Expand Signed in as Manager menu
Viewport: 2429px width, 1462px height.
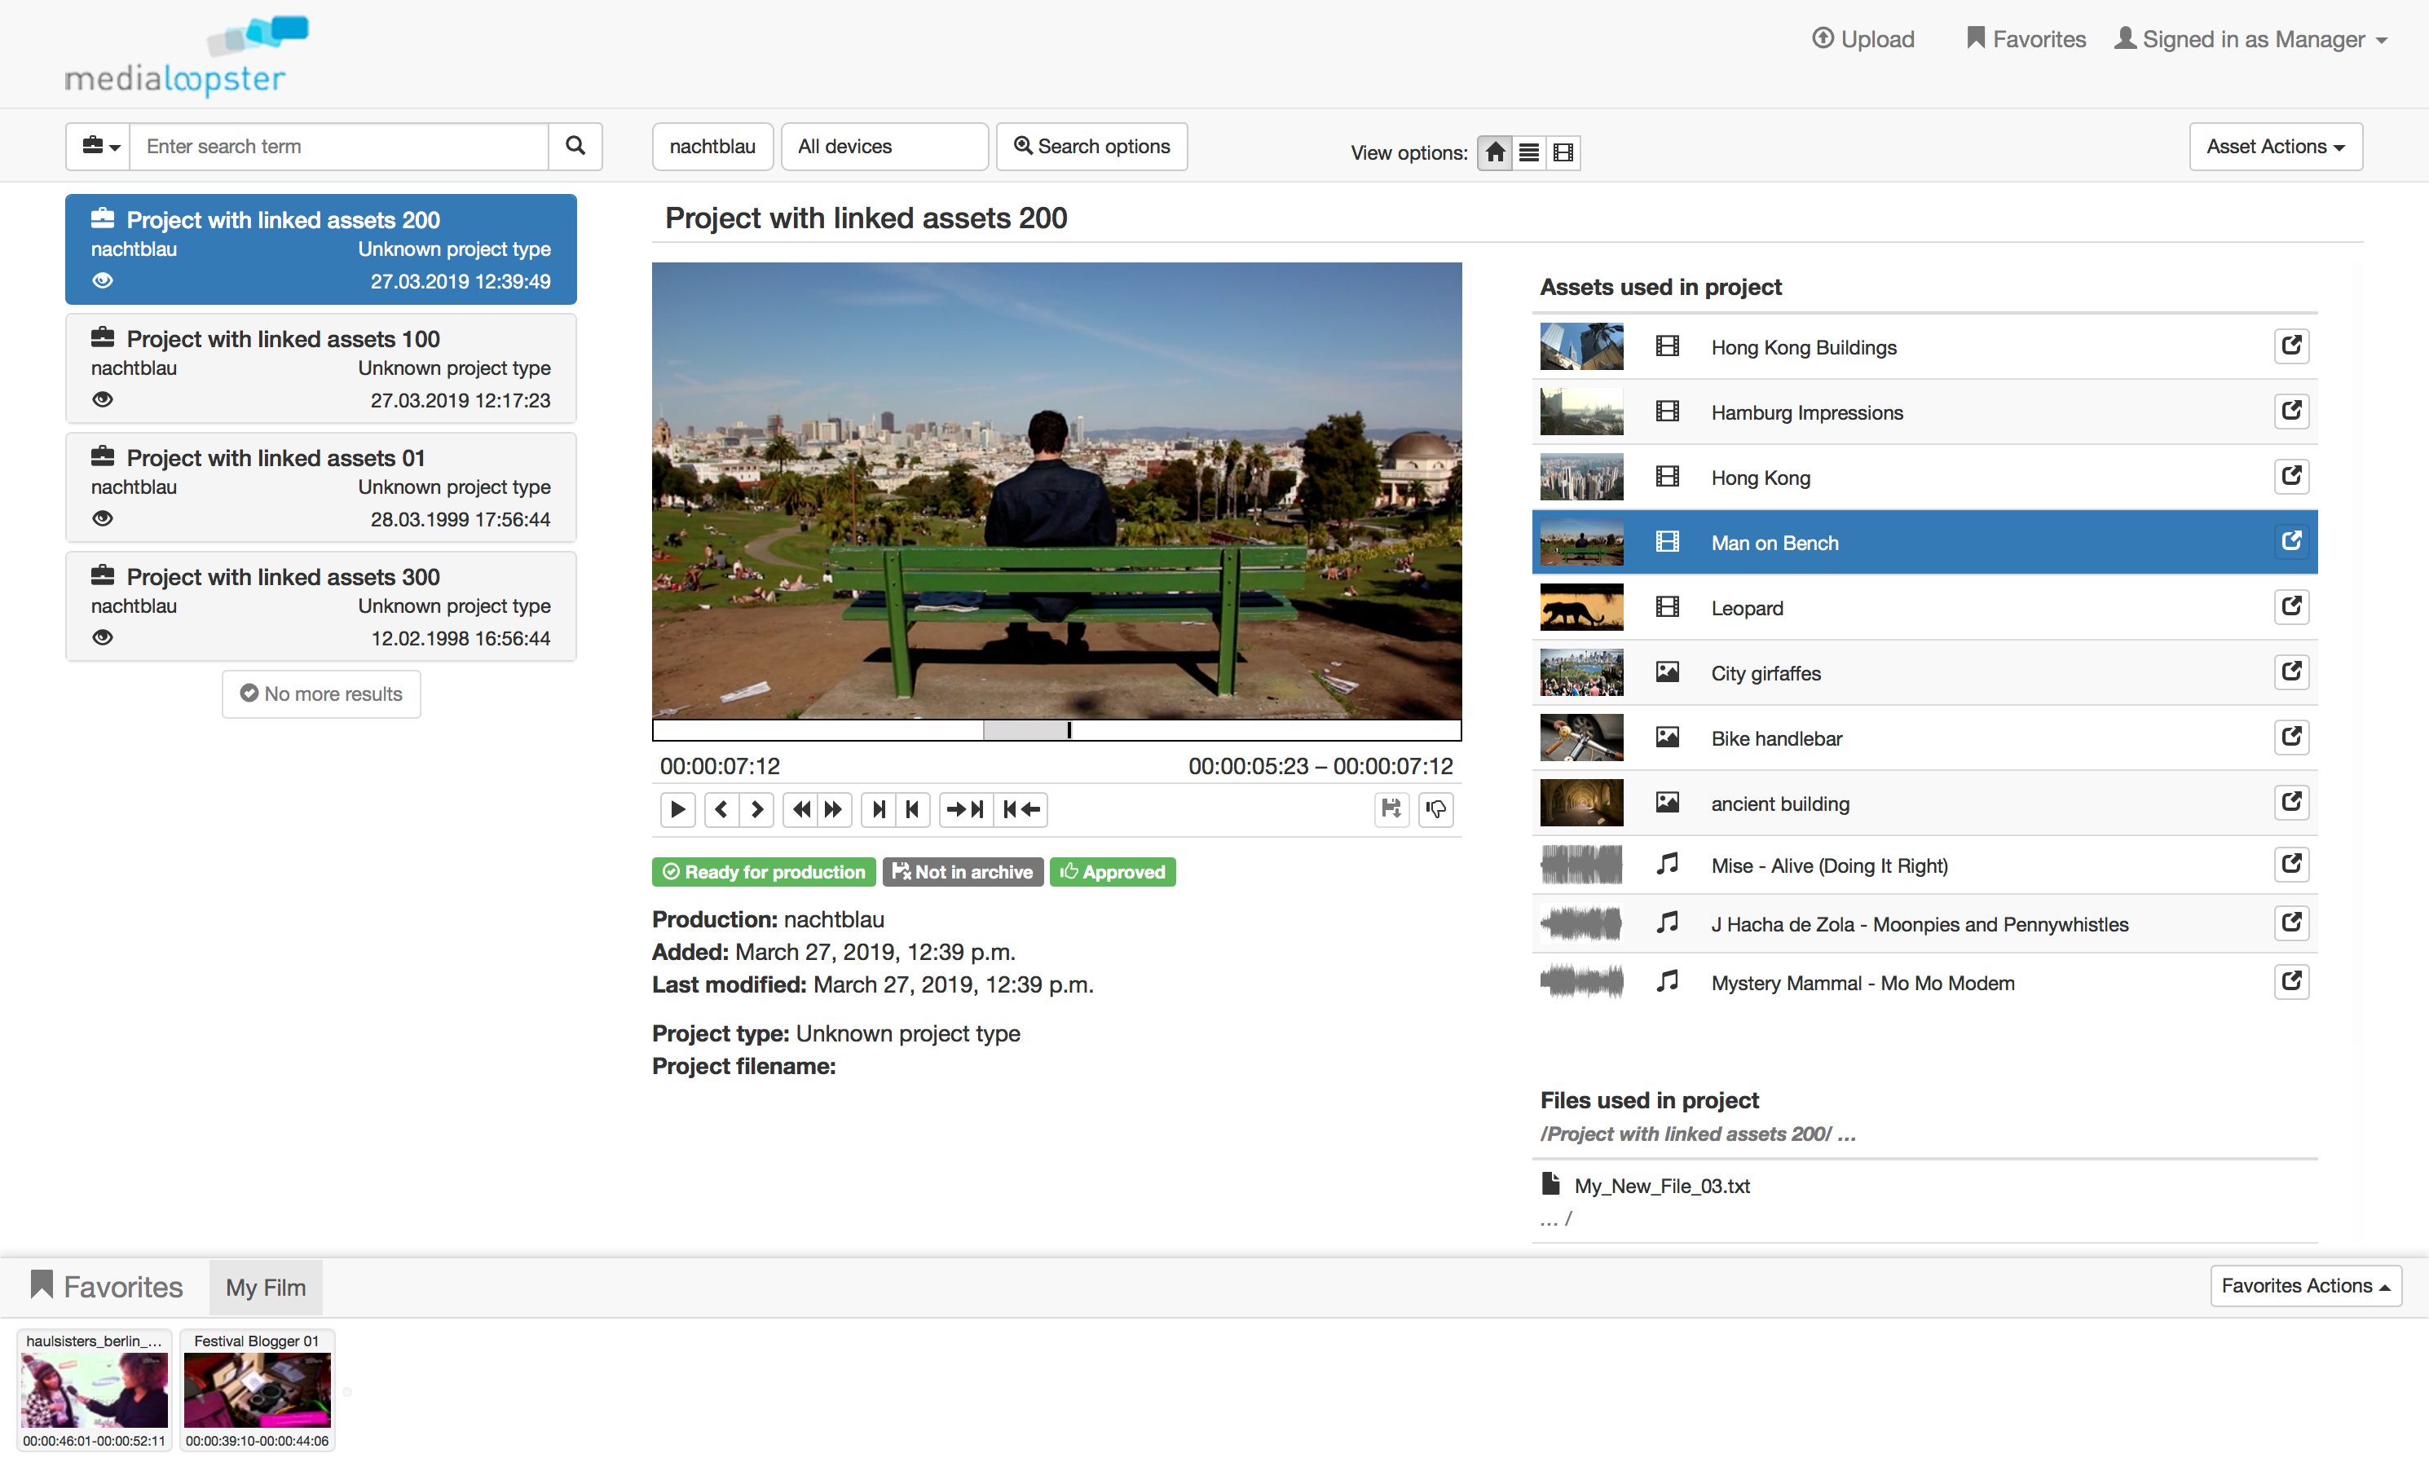(2251, 39)
